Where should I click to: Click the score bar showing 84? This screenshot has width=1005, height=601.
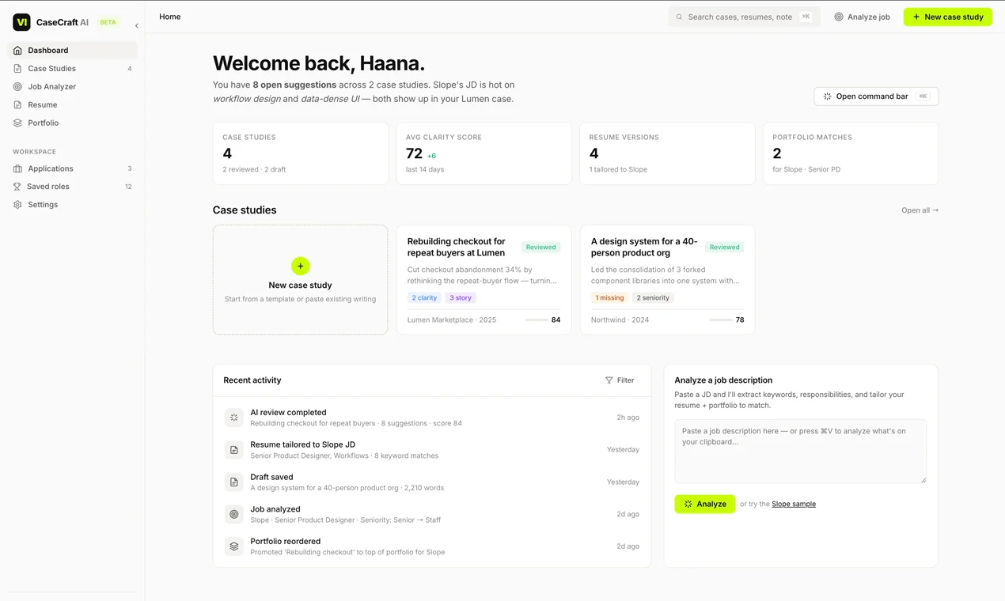537,320
